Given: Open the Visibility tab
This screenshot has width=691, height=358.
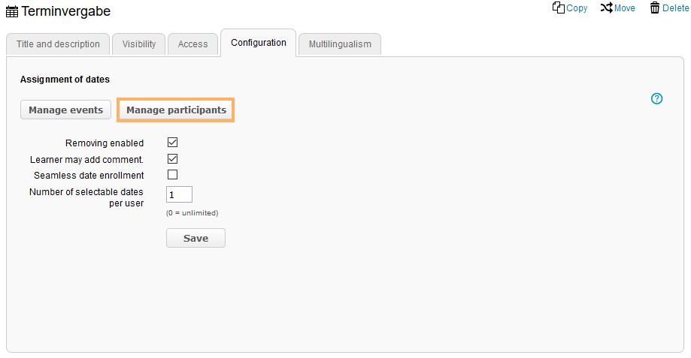Looking at the screenshot, I should coord(139,44).
